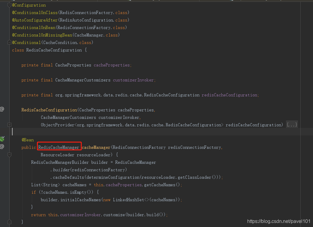This screenshot has height=227, width=313.
Task: Click the purple customizerInvoker field declaration
Action: pyautogui.click(x=133, y=80)
